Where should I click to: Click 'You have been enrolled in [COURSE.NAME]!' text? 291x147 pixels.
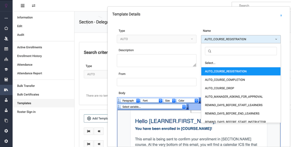click(x=173, y=129)
